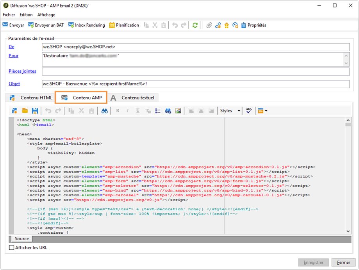Open Inbox Rendering
Screen dimensions: 359x270
[x=87, y=25]
